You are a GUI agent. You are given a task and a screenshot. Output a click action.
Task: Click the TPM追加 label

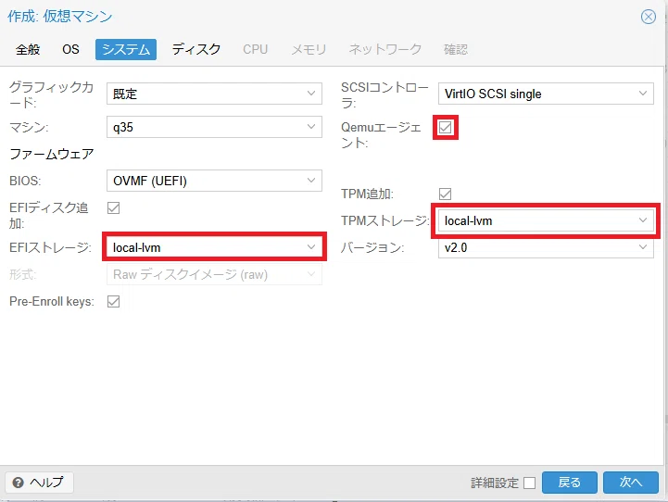367,195
